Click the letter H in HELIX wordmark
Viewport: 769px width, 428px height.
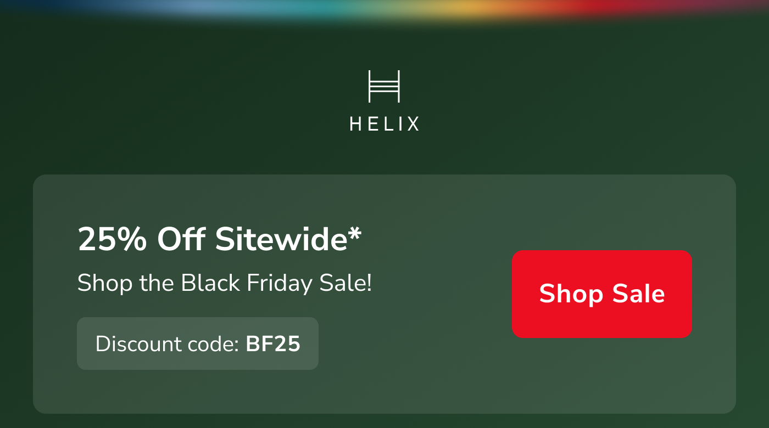click(355, 124)
